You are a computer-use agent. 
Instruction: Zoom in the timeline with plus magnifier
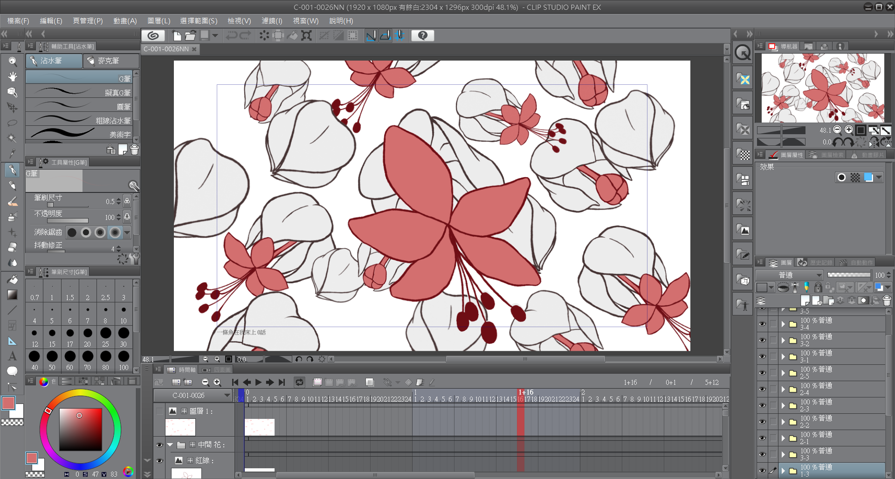217,382
